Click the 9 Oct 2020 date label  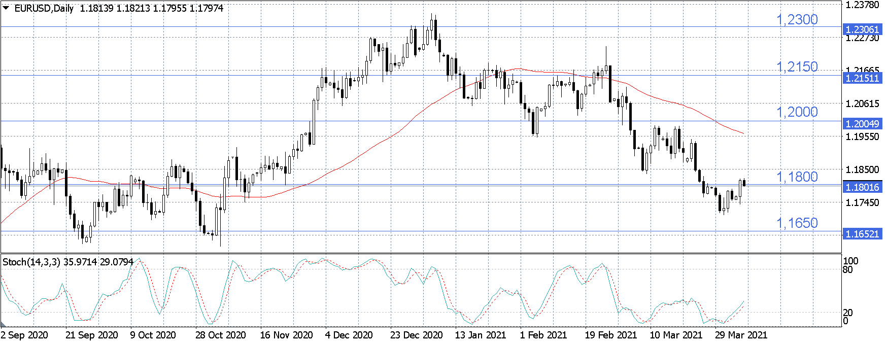point(153,335)
